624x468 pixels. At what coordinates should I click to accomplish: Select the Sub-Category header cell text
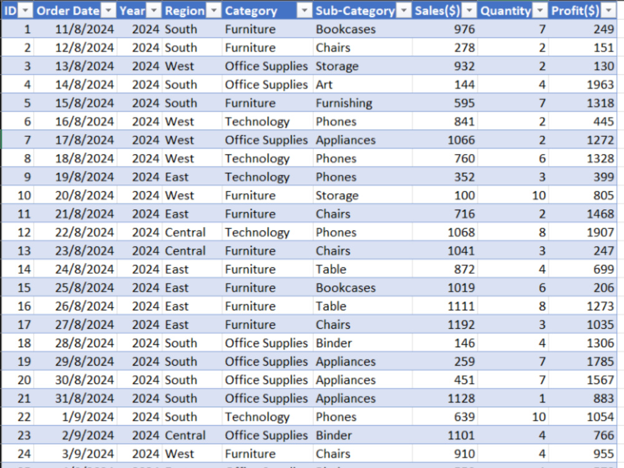[x=355, y=11]
